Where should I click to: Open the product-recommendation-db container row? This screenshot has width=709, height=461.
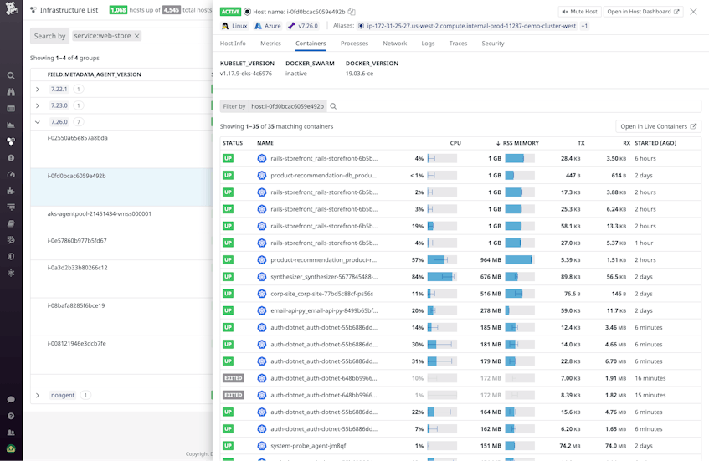click(460, 176)
